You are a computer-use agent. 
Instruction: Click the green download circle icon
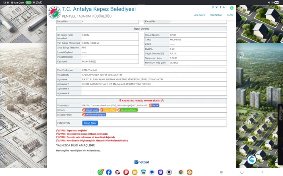pyautogui.click(x=232, y=8)
